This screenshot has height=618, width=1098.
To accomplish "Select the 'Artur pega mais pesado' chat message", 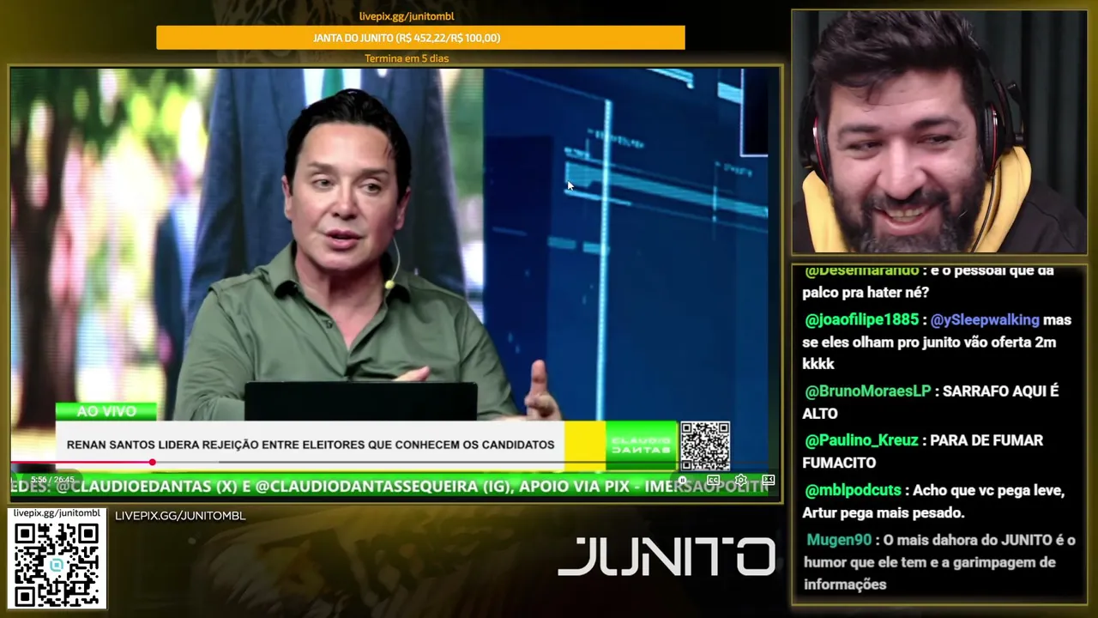I will [883, 513].
